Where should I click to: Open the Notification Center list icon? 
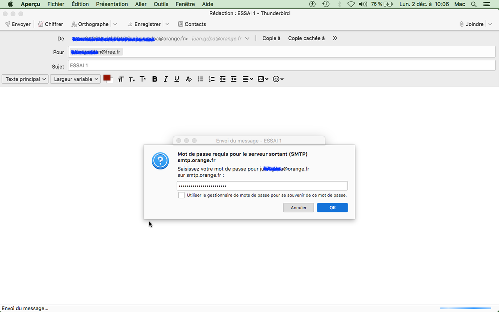486,4
